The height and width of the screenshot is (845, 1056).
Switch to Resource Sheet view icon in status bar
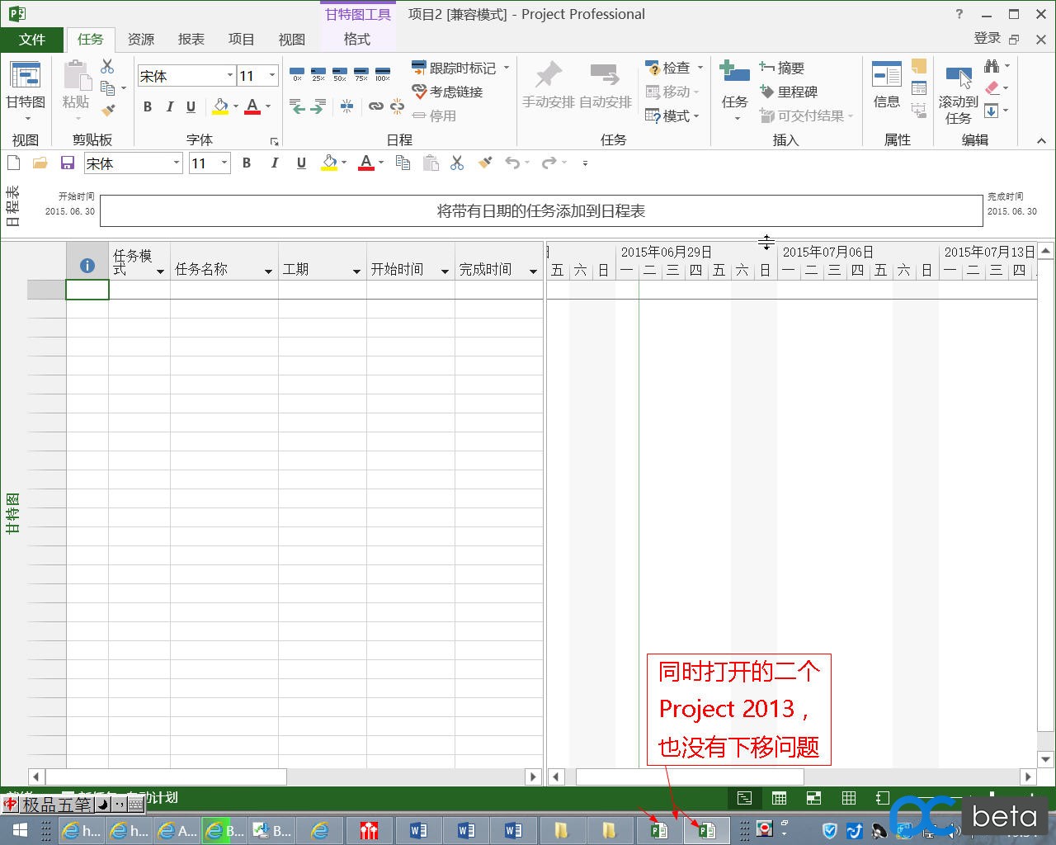pyautogui.click(x=848, y=798)
